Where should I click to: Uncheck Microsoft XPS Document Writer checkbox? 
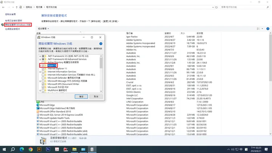point(43,84)
